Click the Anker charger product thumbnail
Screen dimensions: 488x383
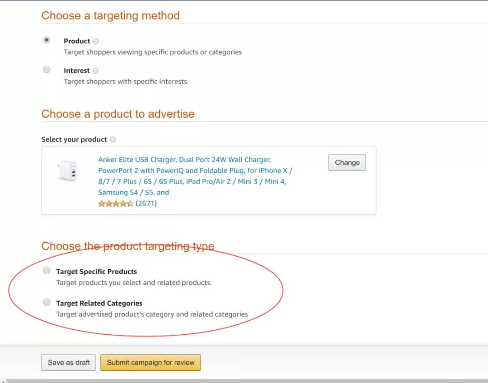[67, 171]
